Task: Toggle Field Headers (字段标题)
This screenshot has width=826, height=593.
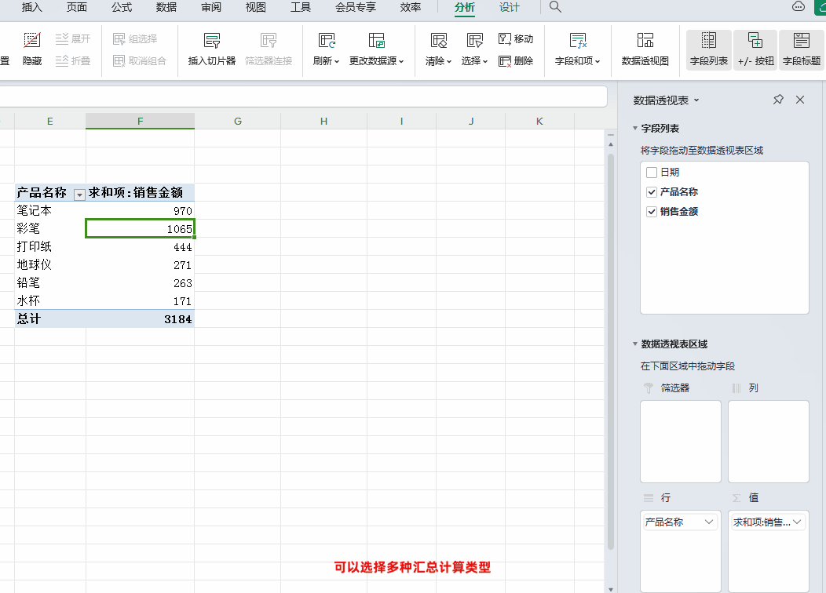Action: [802, 49]
